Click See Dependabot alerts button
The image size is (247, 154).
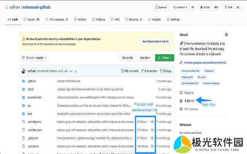(155, 41)
